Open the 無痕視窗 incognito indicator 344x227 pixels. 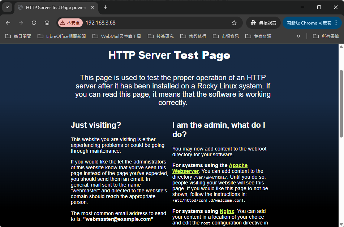[263, 23]
